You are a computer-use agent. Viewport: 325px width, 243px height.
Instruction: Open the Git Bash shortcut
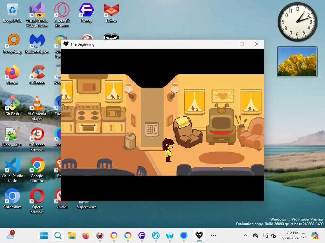tap(12, 106)
